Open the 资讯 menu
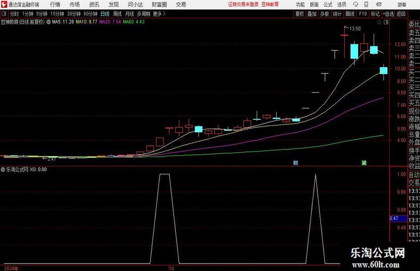Screen dimensions: 420x271 pyautogui.click(x=94, y=4)
